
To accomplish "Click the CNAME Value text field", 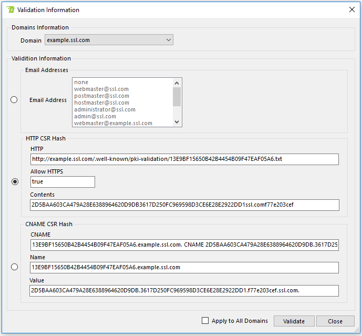I will (184, 291).
